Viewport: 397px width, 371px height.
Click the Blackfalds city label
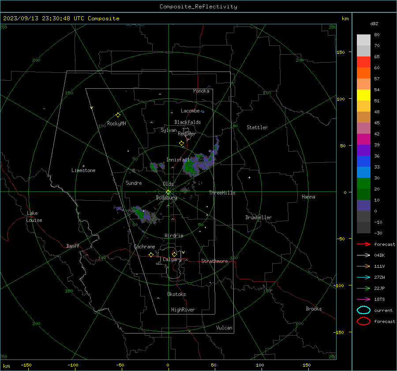(x=187, y=122)
